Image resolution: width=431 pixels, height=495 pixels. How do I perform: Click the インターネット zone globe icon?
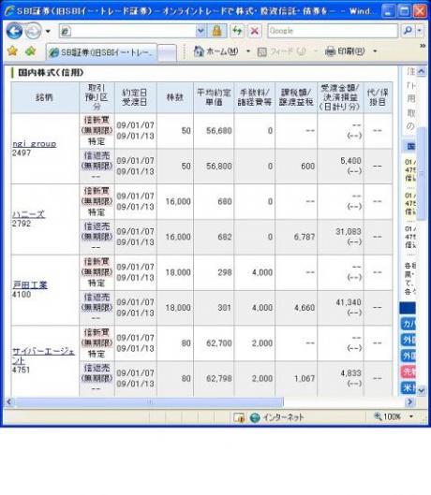click(255, 417)
